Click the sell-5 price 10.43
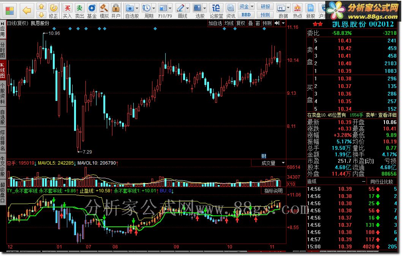This screenshot has height=256, width=402. 344,41
